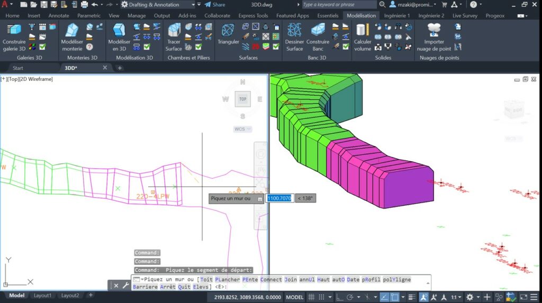
Task: Click the search magnifier icon in title bar
Action: (x=382, y=4)
